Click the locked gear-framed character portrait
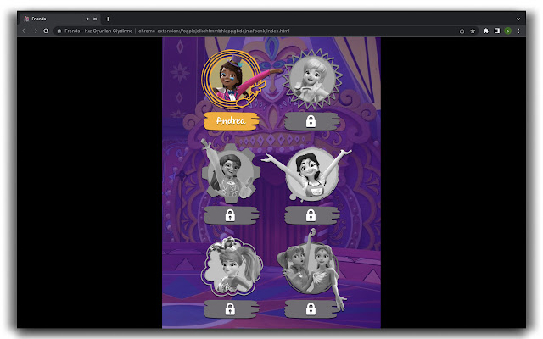The height and width of the screenshot is (339, 543). (231, 172)
